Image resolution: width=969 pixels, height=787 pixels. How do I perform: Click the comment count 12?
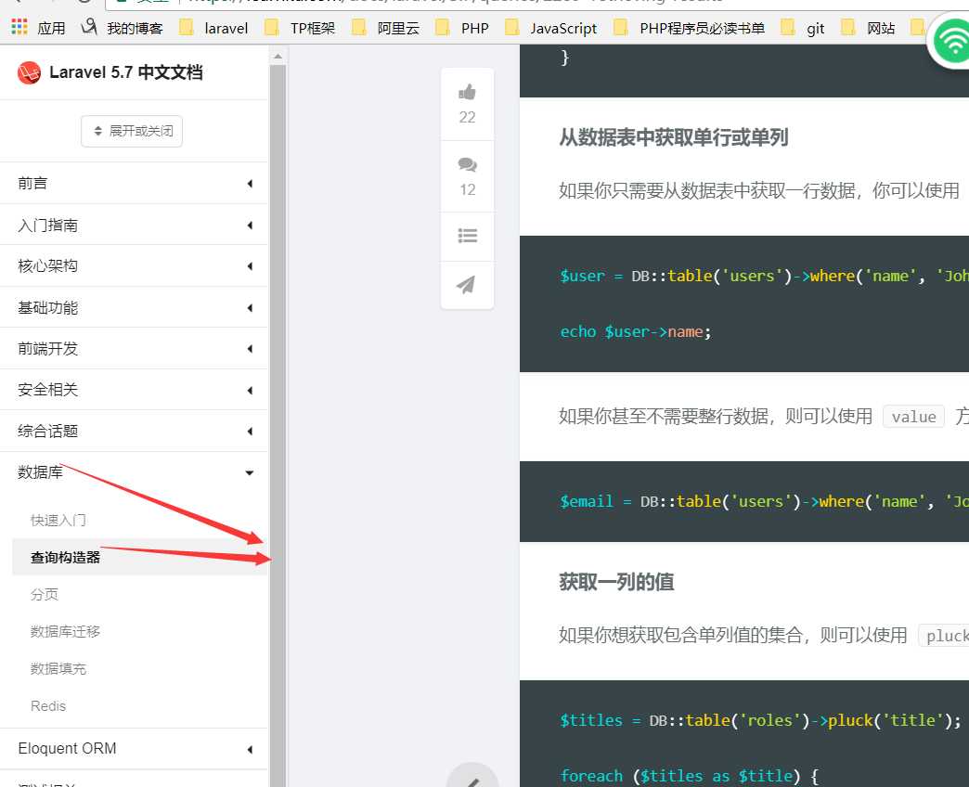[467, 189]
